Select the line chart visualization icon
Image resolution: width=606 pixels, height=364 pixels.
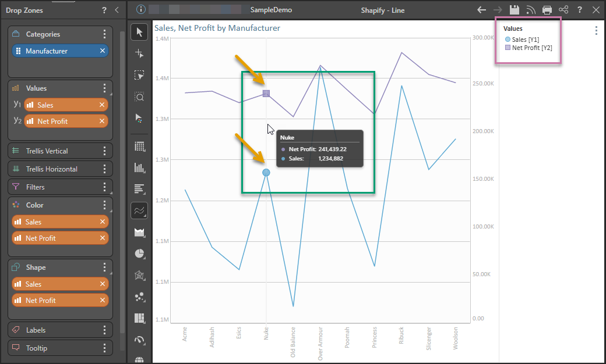pos(139,211)
